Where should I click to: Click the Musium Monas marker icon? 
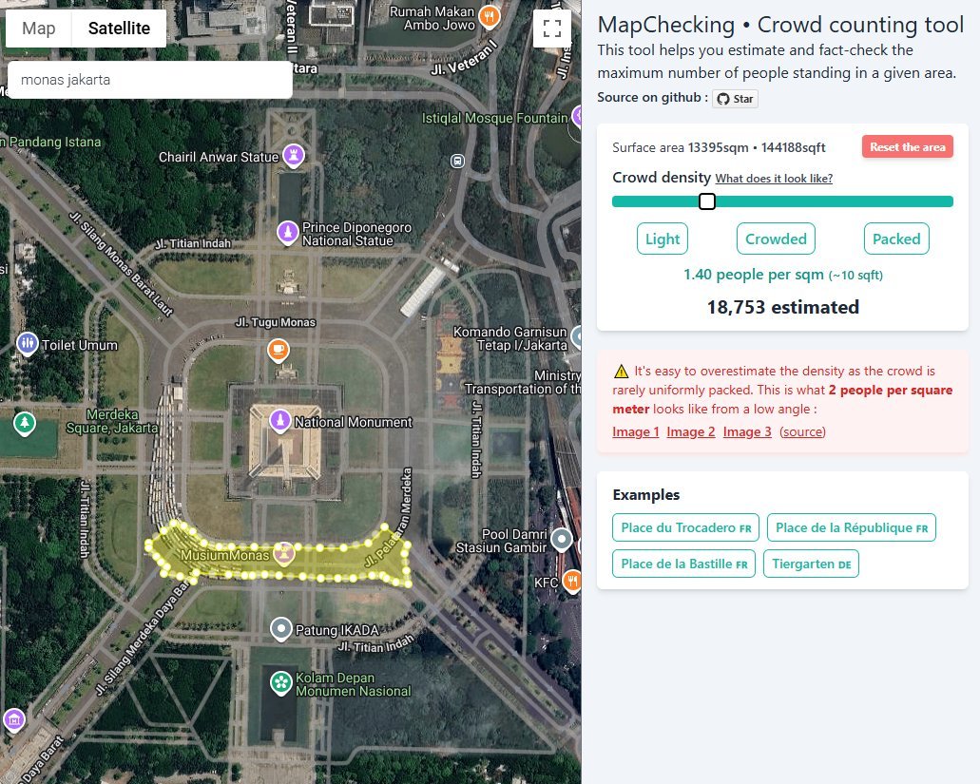pyautogui.click(x=284, y=553)
